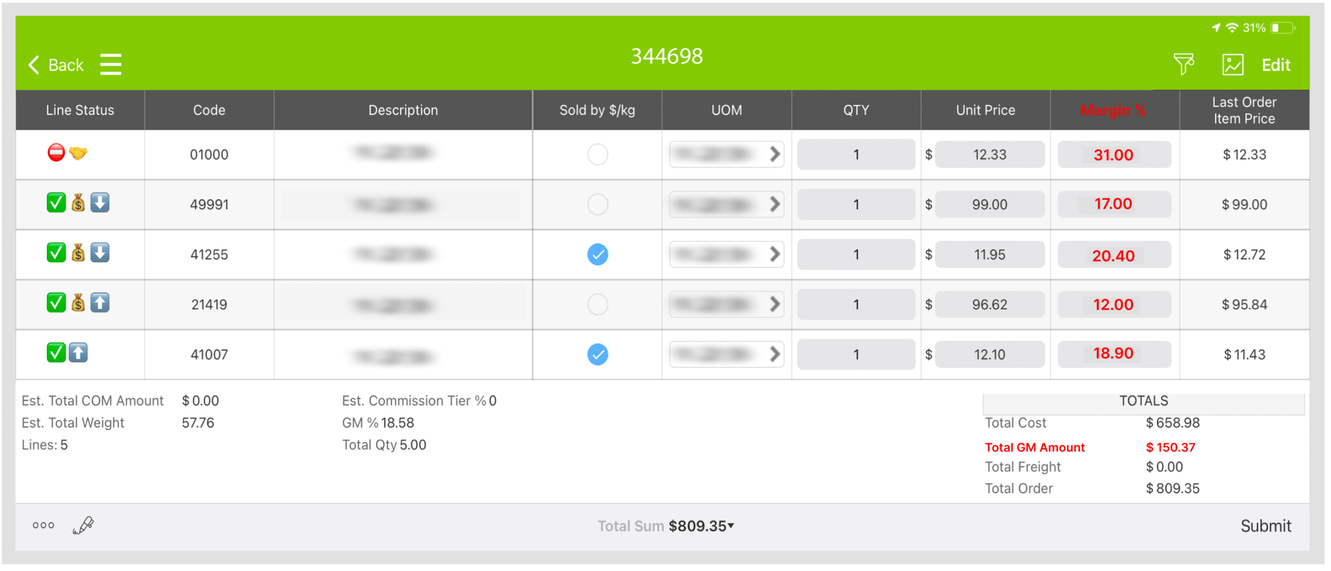Open UOM selector for item 21419

click(x=726, y=304)
